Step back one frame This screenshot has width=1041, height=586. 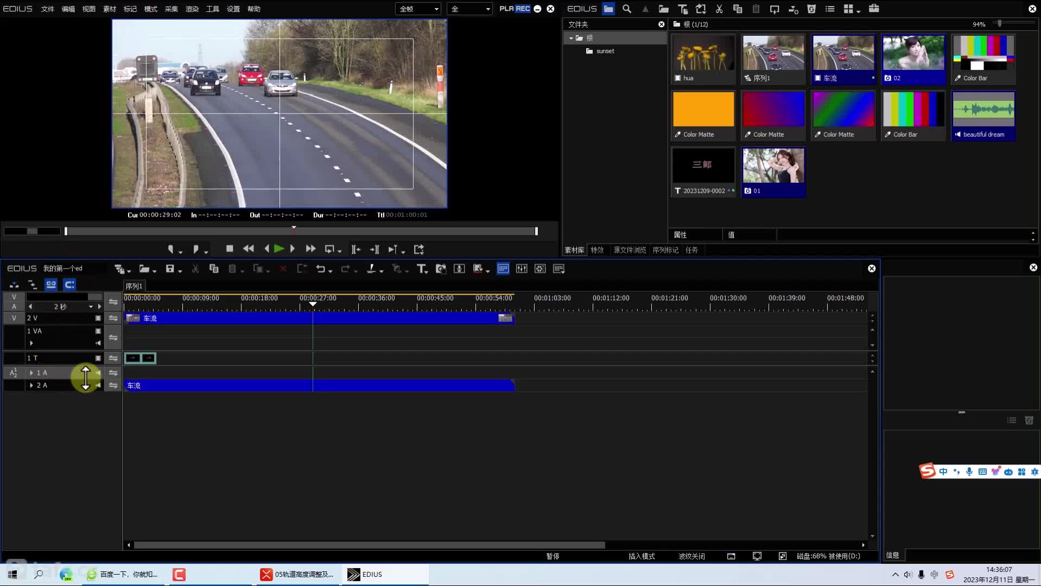[x=266, y=249]
